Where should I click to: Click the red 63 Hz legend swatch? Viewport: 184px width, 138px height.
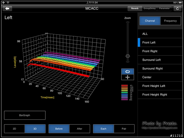(x=124, y=85)
